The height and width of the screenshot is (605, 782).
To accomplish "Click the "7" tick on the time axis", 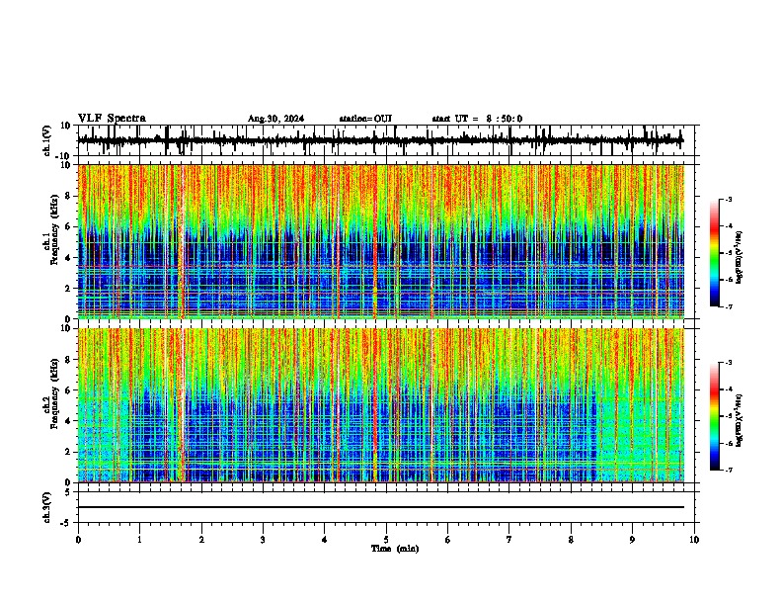I will coord(509,540).
